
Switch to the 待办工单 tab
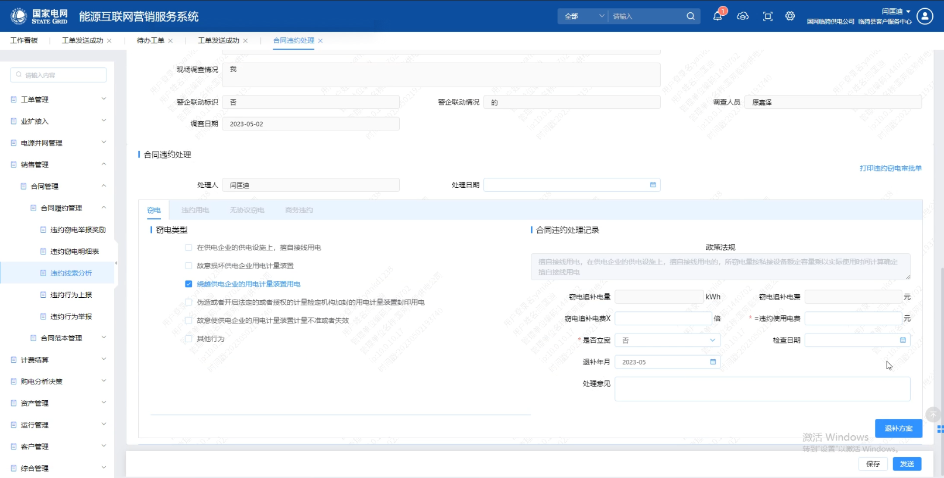[150, 40]
